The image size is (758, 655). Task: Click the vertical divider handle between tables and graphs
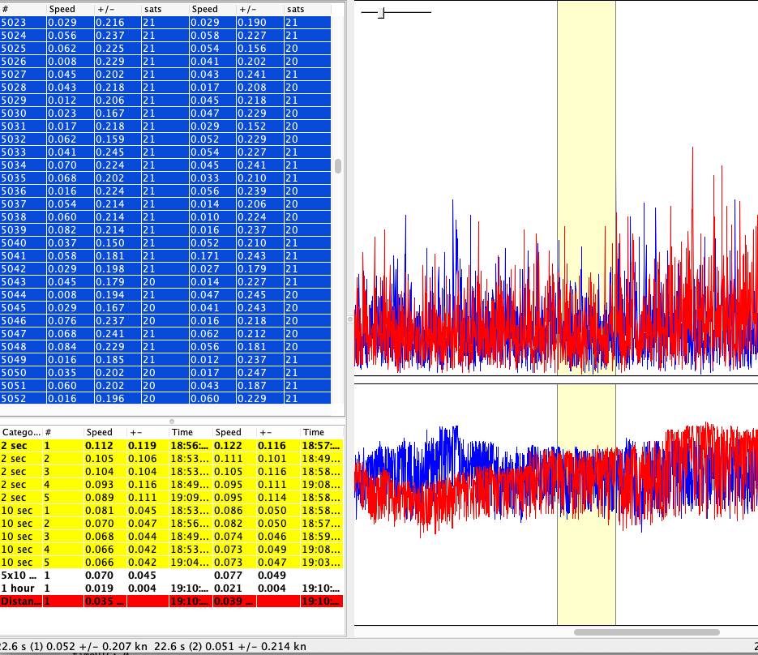(x=350, y=319)
